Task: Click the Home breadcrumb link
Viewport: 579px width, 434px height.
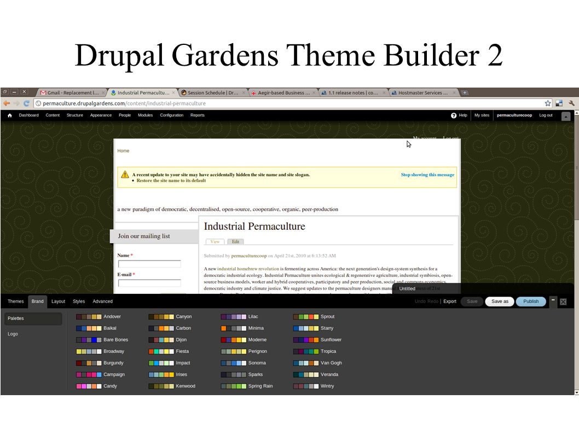Action: click(x=123, y=151)
